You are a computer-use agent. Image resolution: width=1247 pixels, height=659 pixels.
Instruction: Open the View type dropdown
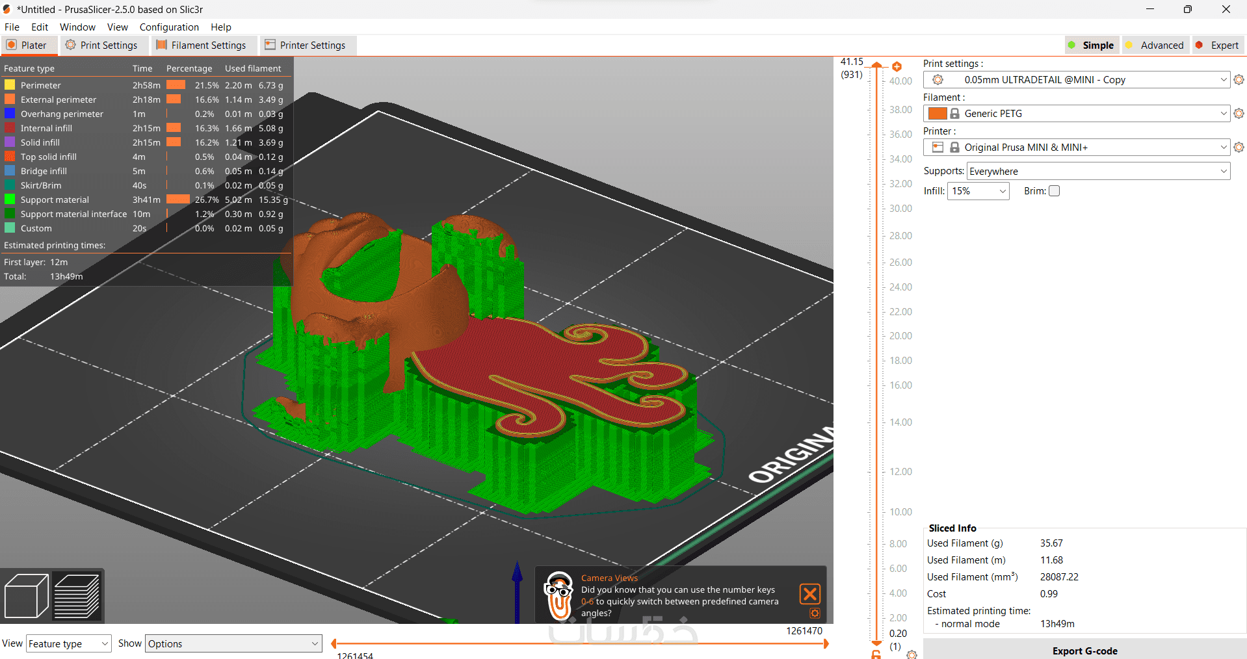[69, 643]
